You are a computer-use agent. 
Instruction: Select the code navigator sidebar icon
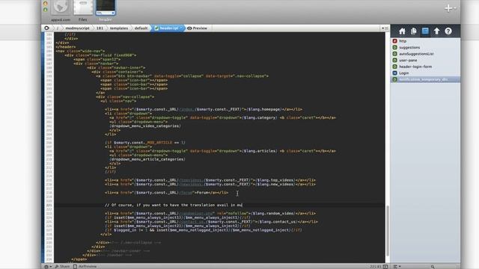tap(425, 31)
